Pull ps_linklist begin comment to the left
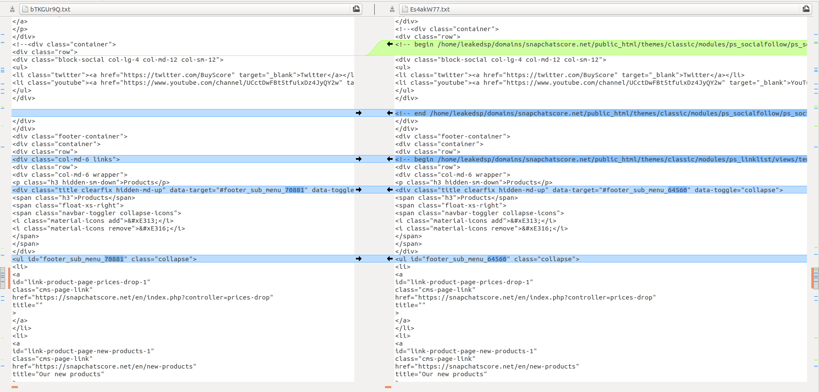Screen dimensions: 819x392 [x=390, y=159]
